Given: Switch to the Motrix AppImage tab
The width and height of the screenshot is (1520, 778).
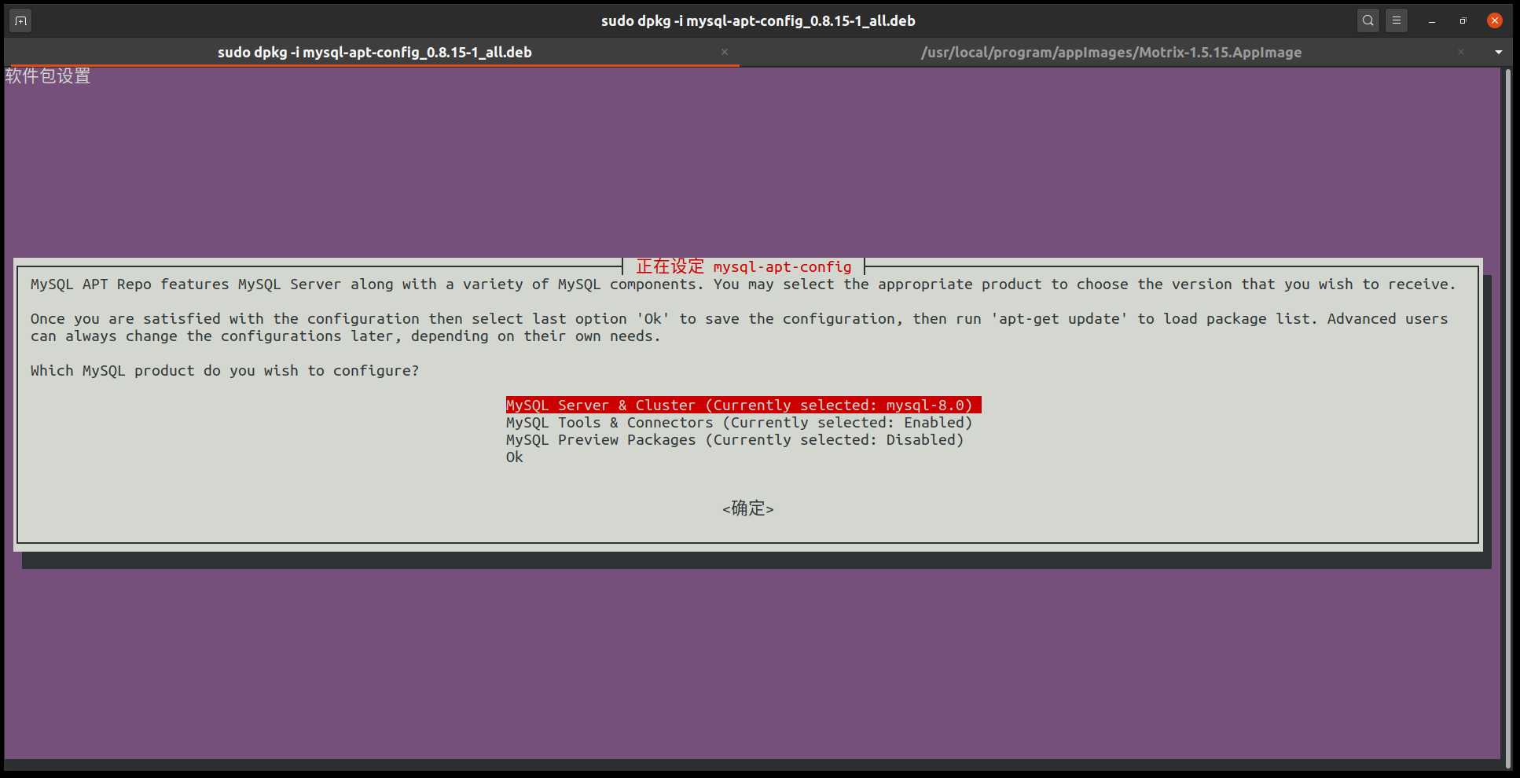Looking at the screenshot, I should 1111,52.
